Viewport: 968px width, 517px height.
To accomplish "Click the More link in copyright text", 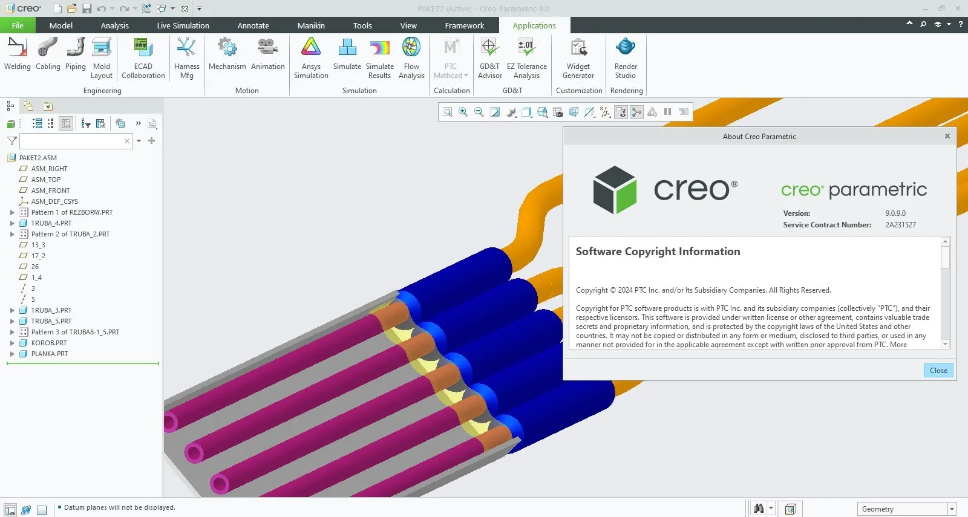I will pyautogui.click(x=898, y=345).
